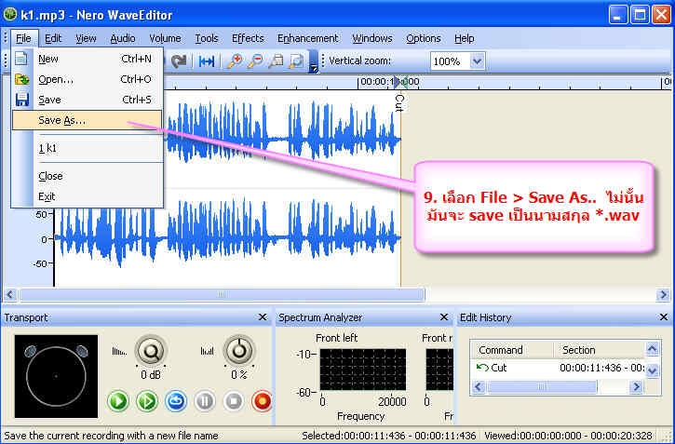Minimize the Nero WaveEditor window

pos(618,16)
